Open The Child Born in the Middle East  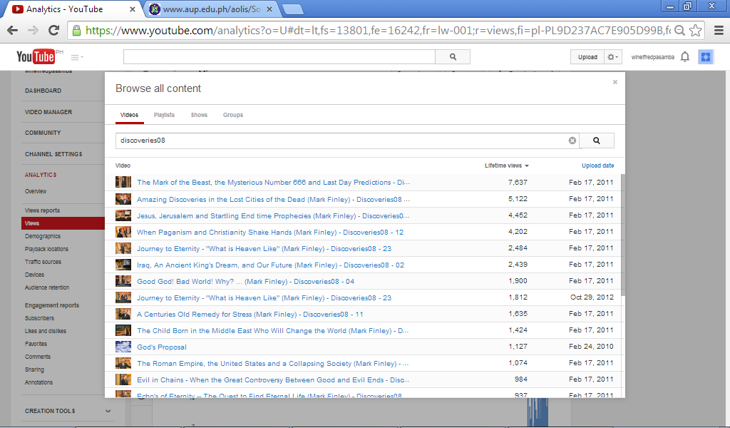coord(272,331)
